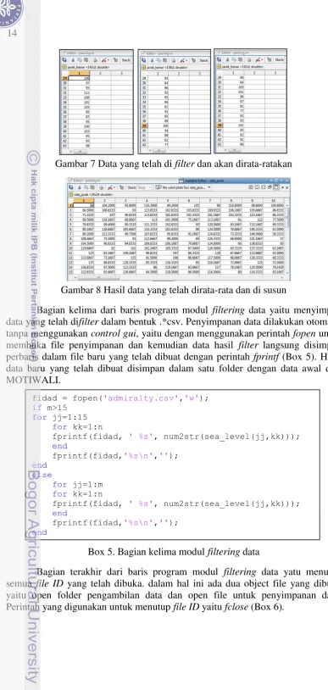
Task: Click the caption 'Box 5. Bagian kelima modul filtering data'
Action: click(x=174, y=551)
